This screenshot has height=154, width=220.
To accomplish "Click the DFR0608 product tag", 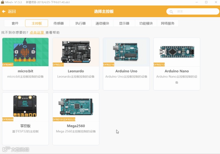I will (x=8, y=119).
